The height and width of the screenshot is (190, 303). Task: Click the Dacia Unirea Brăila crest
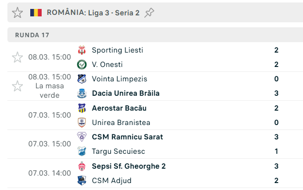pyautogui.click(x=82, y=93)
